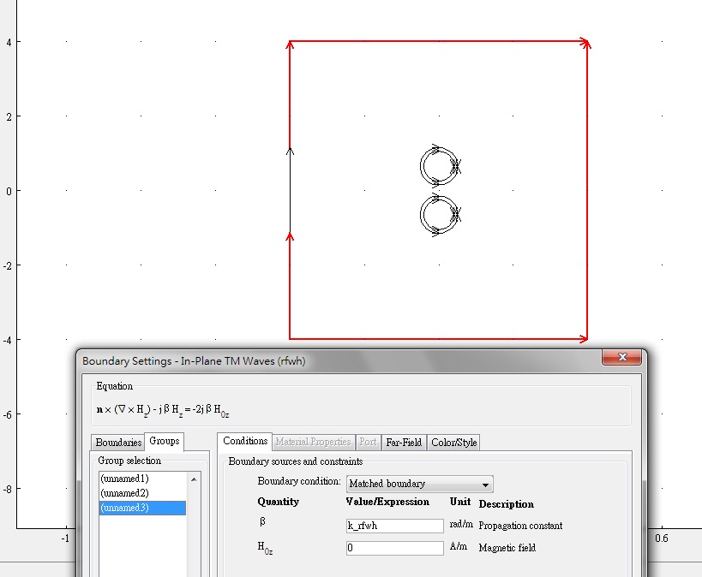Select the Groups tab

point(164,442)
